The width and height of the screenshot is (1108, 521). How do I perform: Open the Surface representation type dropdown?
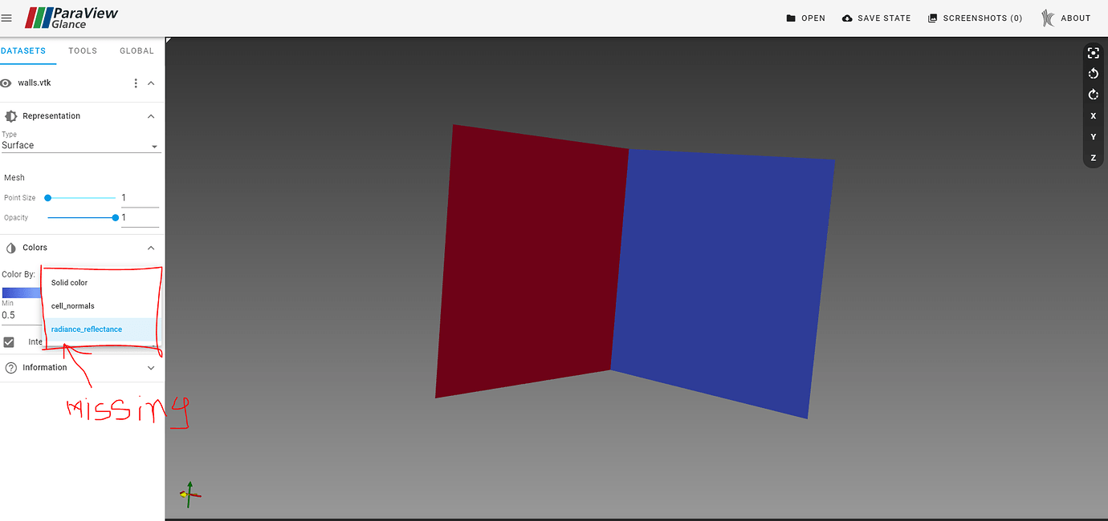click(x=81, y=146)
